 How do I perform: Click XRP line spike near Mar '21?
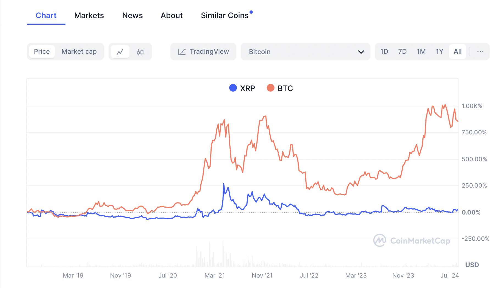(224, 184)
